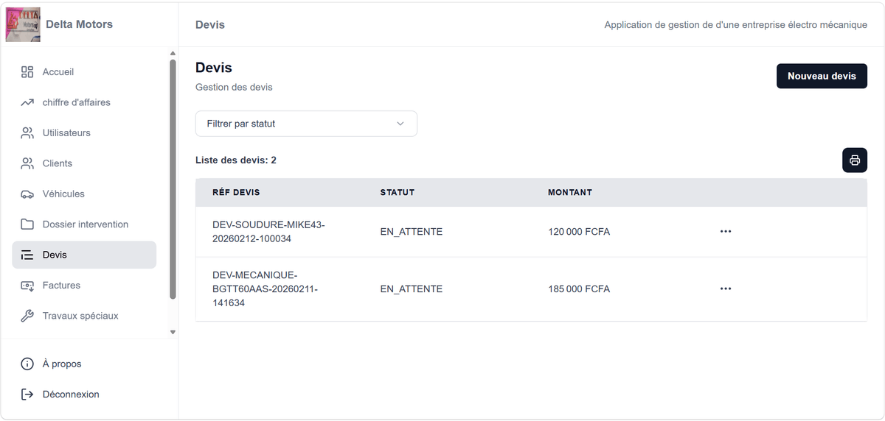Click the sidebar scrollbar up arrow

(x=173, y=53)
